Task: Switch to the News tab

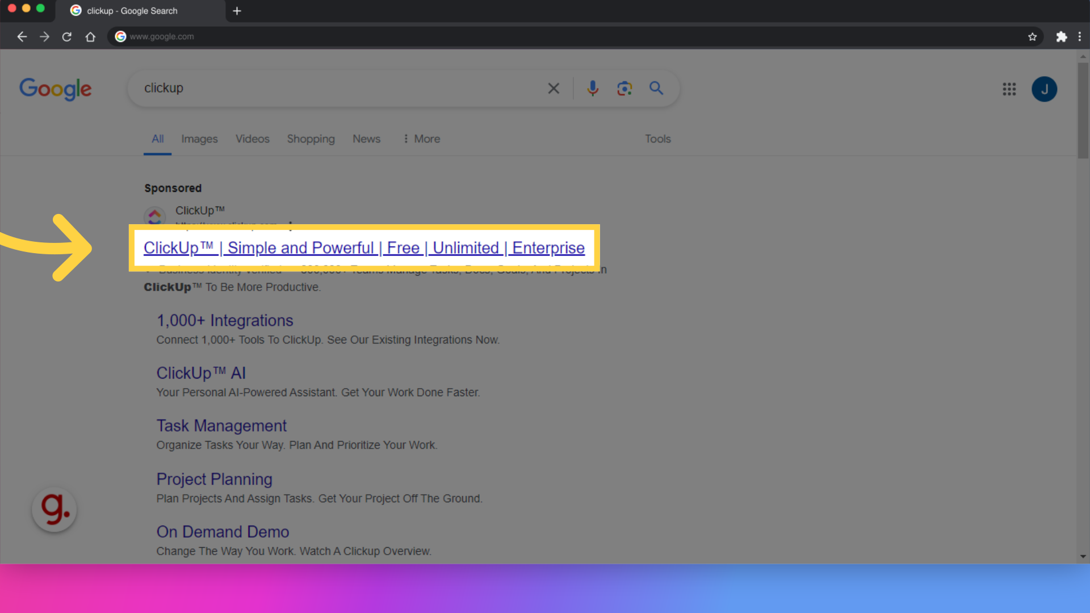Action: (x=367, y=139)
